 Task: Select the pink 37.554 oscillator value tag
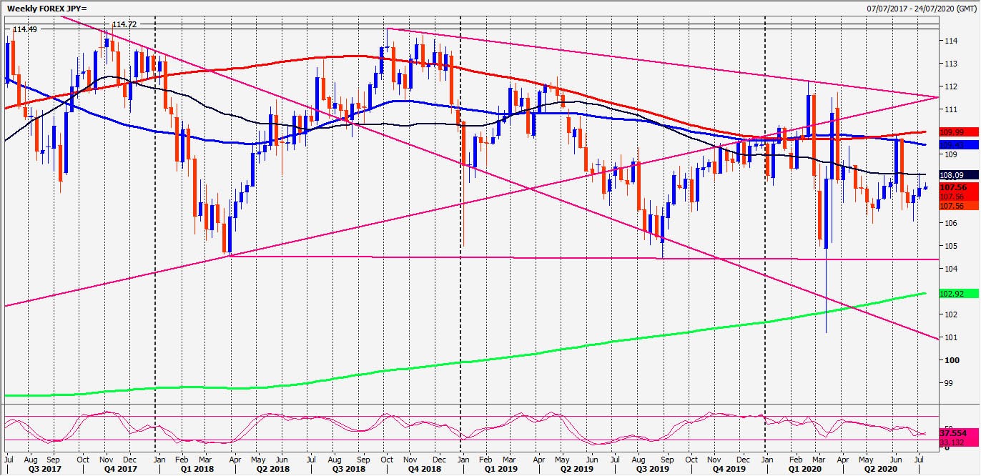(x=952, y=433)
